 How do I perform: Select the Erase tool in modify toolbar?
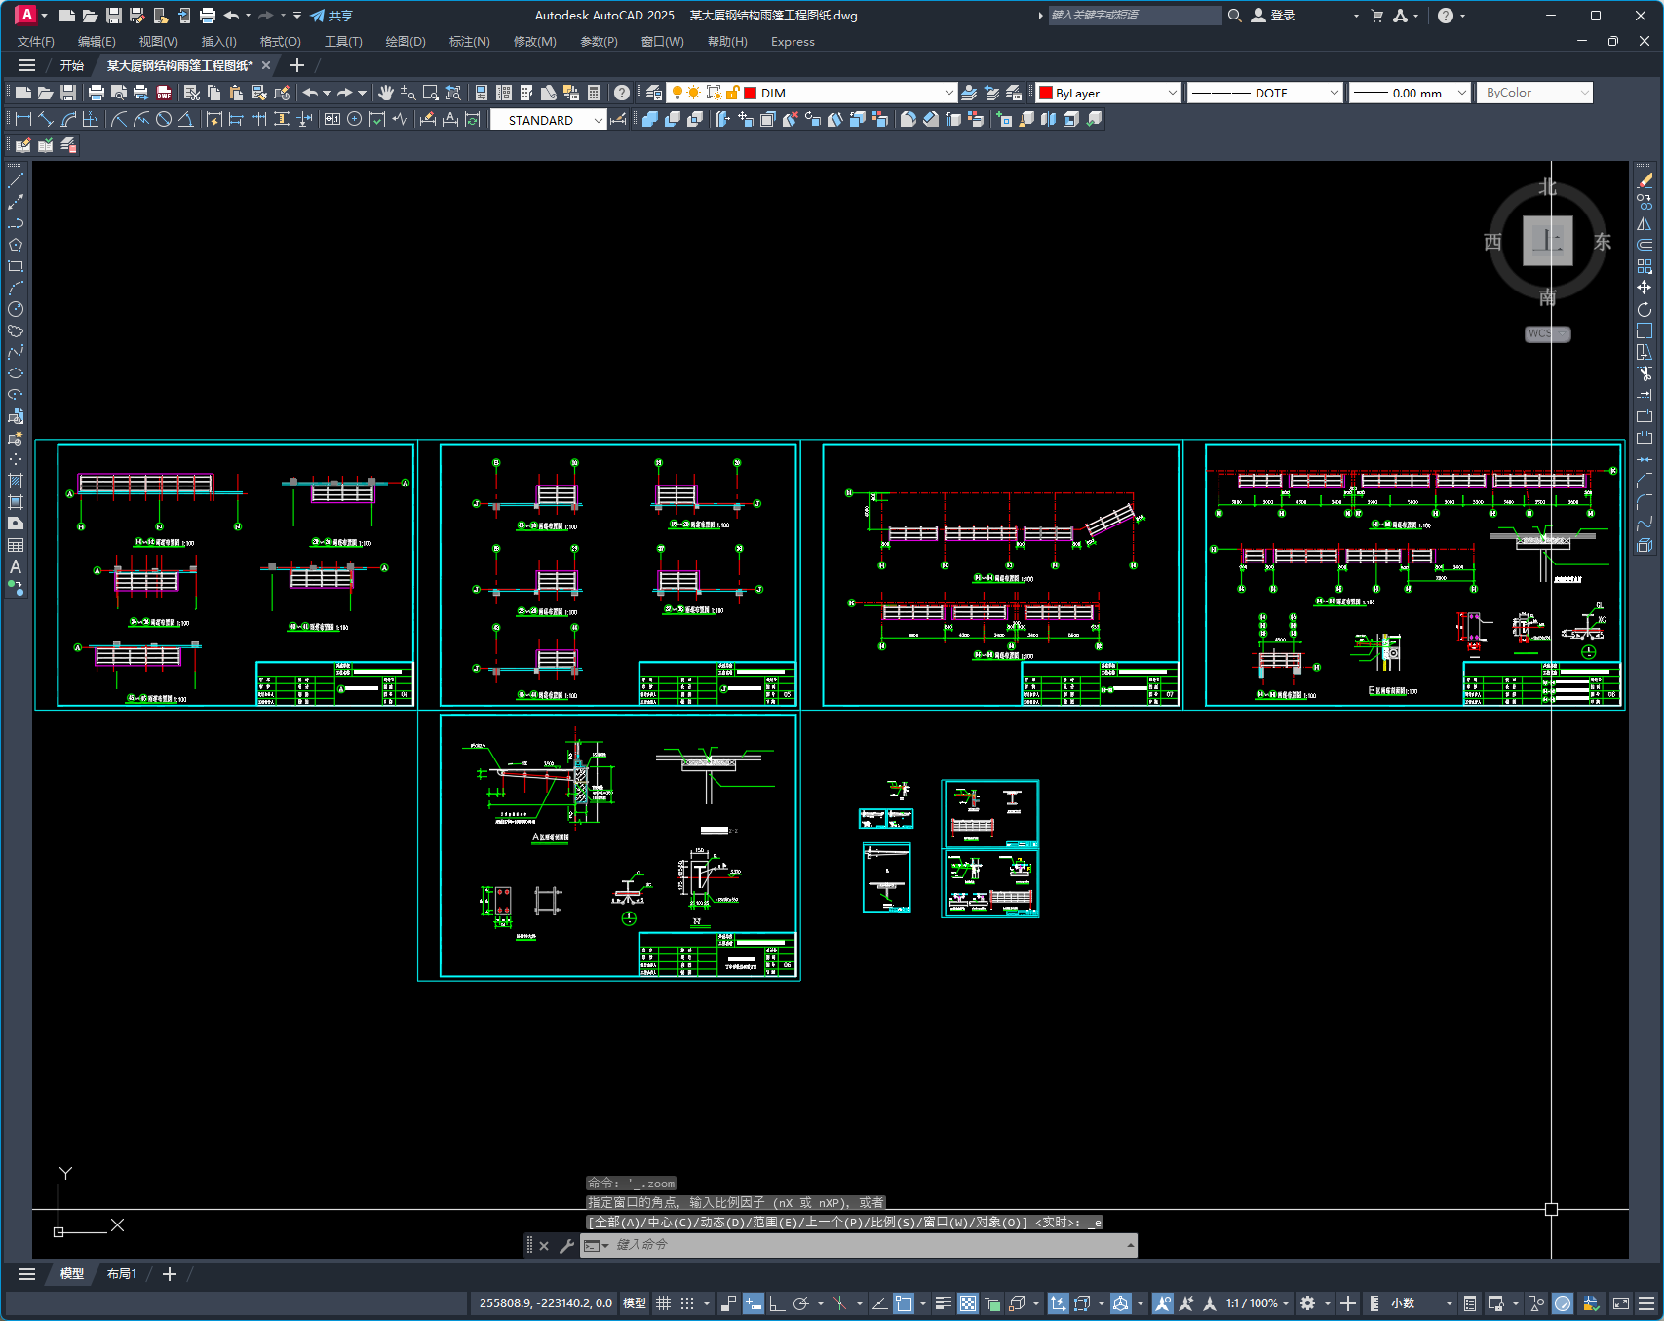[1645, 180]
